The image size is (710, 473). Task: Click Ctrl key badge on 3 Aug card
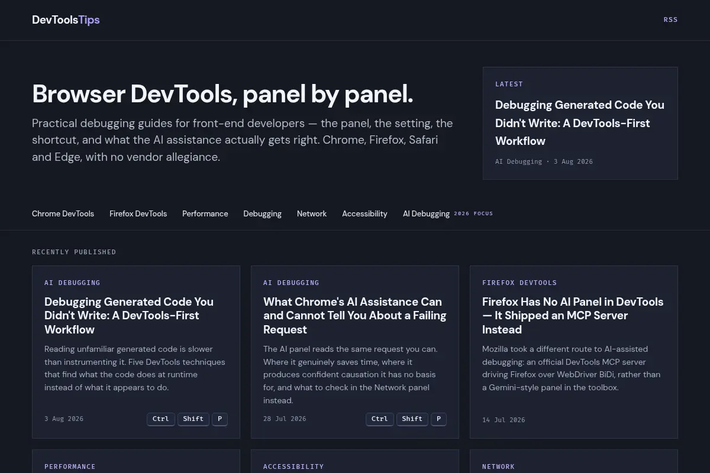click(161, 419)
